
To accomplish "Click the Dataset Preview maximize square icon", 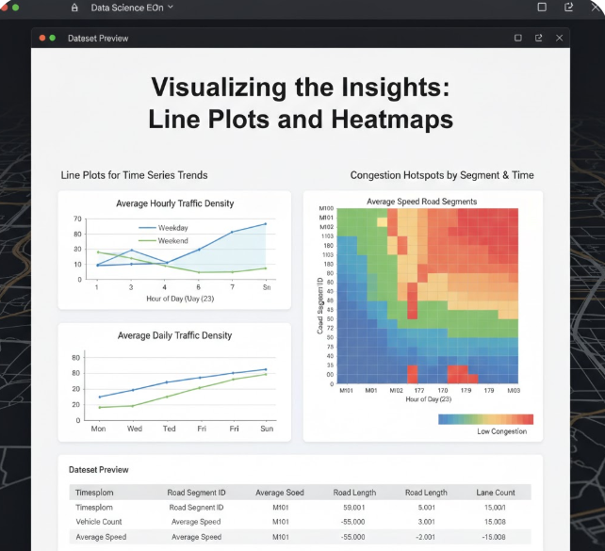I will [518, 38].
